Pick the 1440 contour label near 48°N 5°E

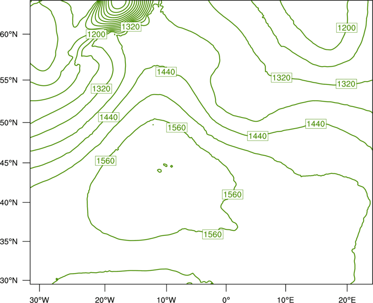[x=258, y=136]
